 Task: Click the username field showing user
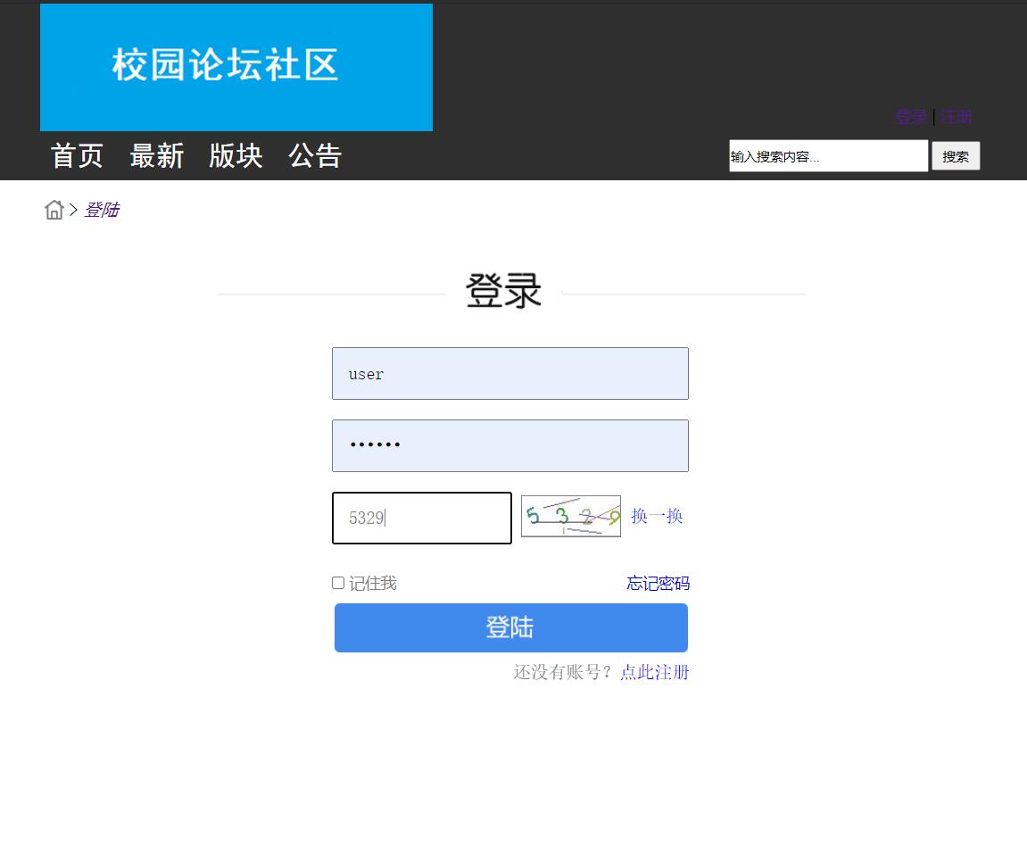pyautogui.click(x=510, y=373)
